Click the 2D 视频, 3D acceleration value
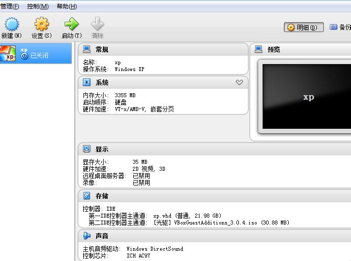The image size is (351, 261). point(149,169)
